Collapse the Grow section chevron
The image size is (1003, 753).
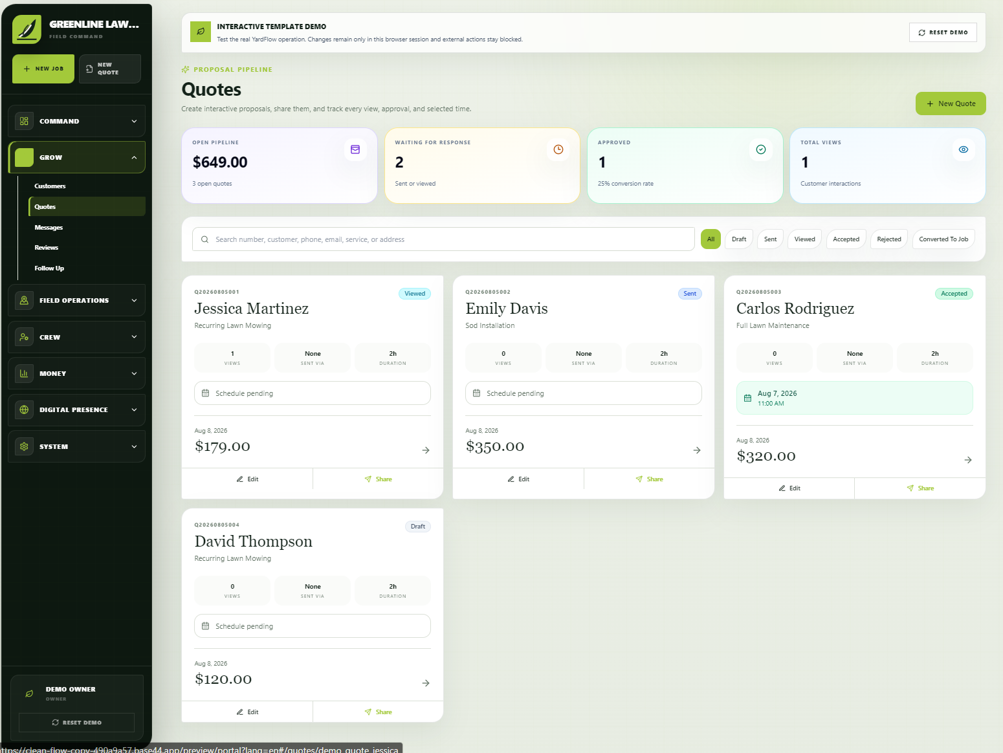pyautogui.click(x=134, y=157)
